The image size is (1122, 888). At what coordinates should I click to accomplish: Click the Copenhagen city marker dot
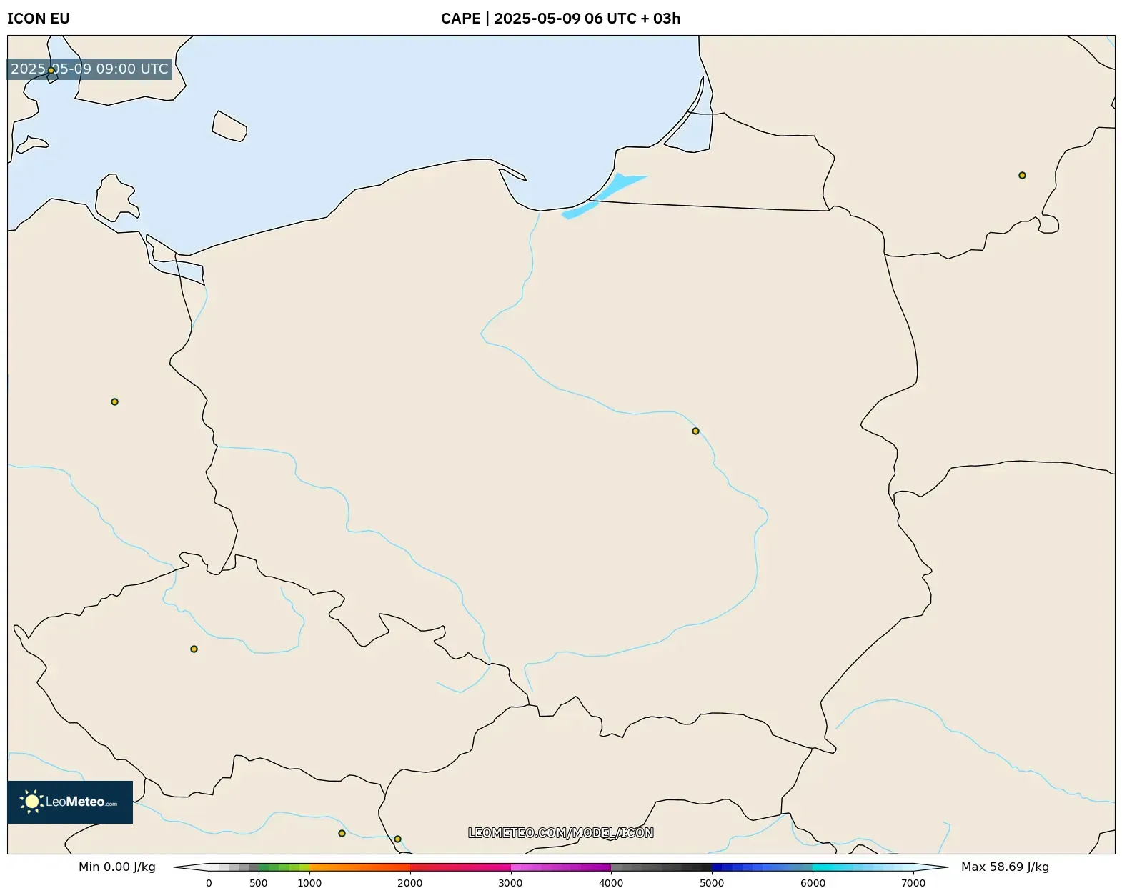51,70
